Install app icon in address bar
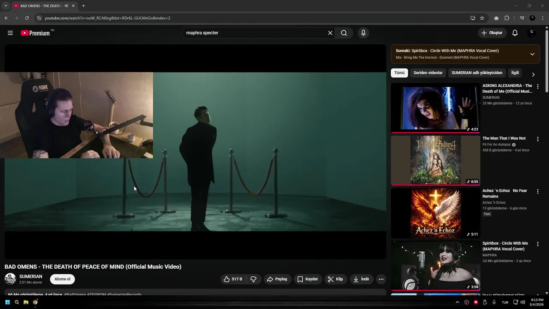The image size is (549, 309). (x=473, y=18)
